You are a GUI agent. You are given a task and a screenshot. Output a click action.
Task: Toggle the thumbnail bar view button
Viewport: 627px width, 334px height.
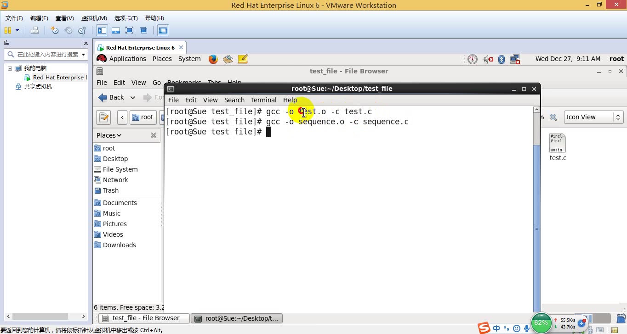pyautogui.click(x=116, y=30)
